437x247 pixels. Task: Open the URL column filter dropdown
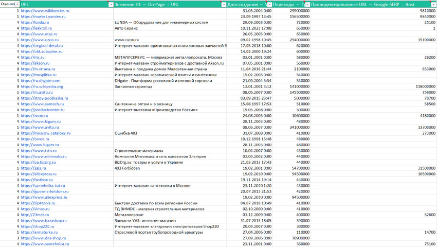pos(111,5)
